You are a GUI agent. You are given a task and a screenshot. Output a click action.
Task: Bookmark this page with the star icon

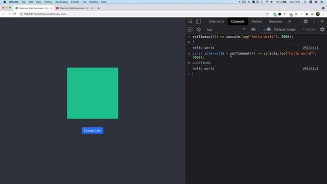267,14
